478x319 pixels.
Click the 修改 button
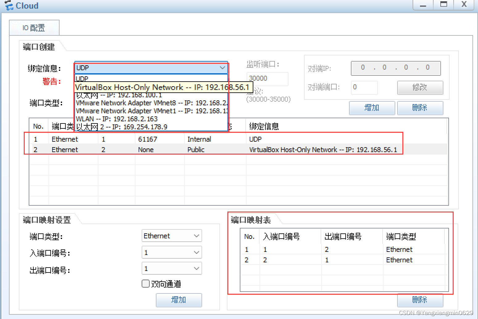[x=420, y=88]
